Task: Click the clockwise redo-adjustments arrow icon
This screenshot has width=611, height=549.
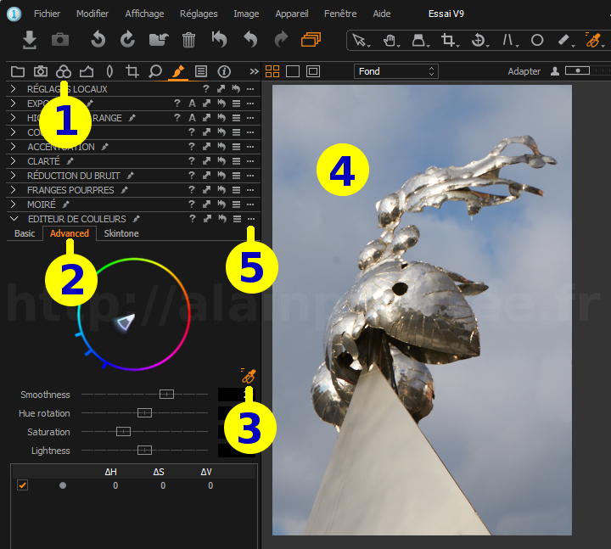Action: tap(127, 40)
